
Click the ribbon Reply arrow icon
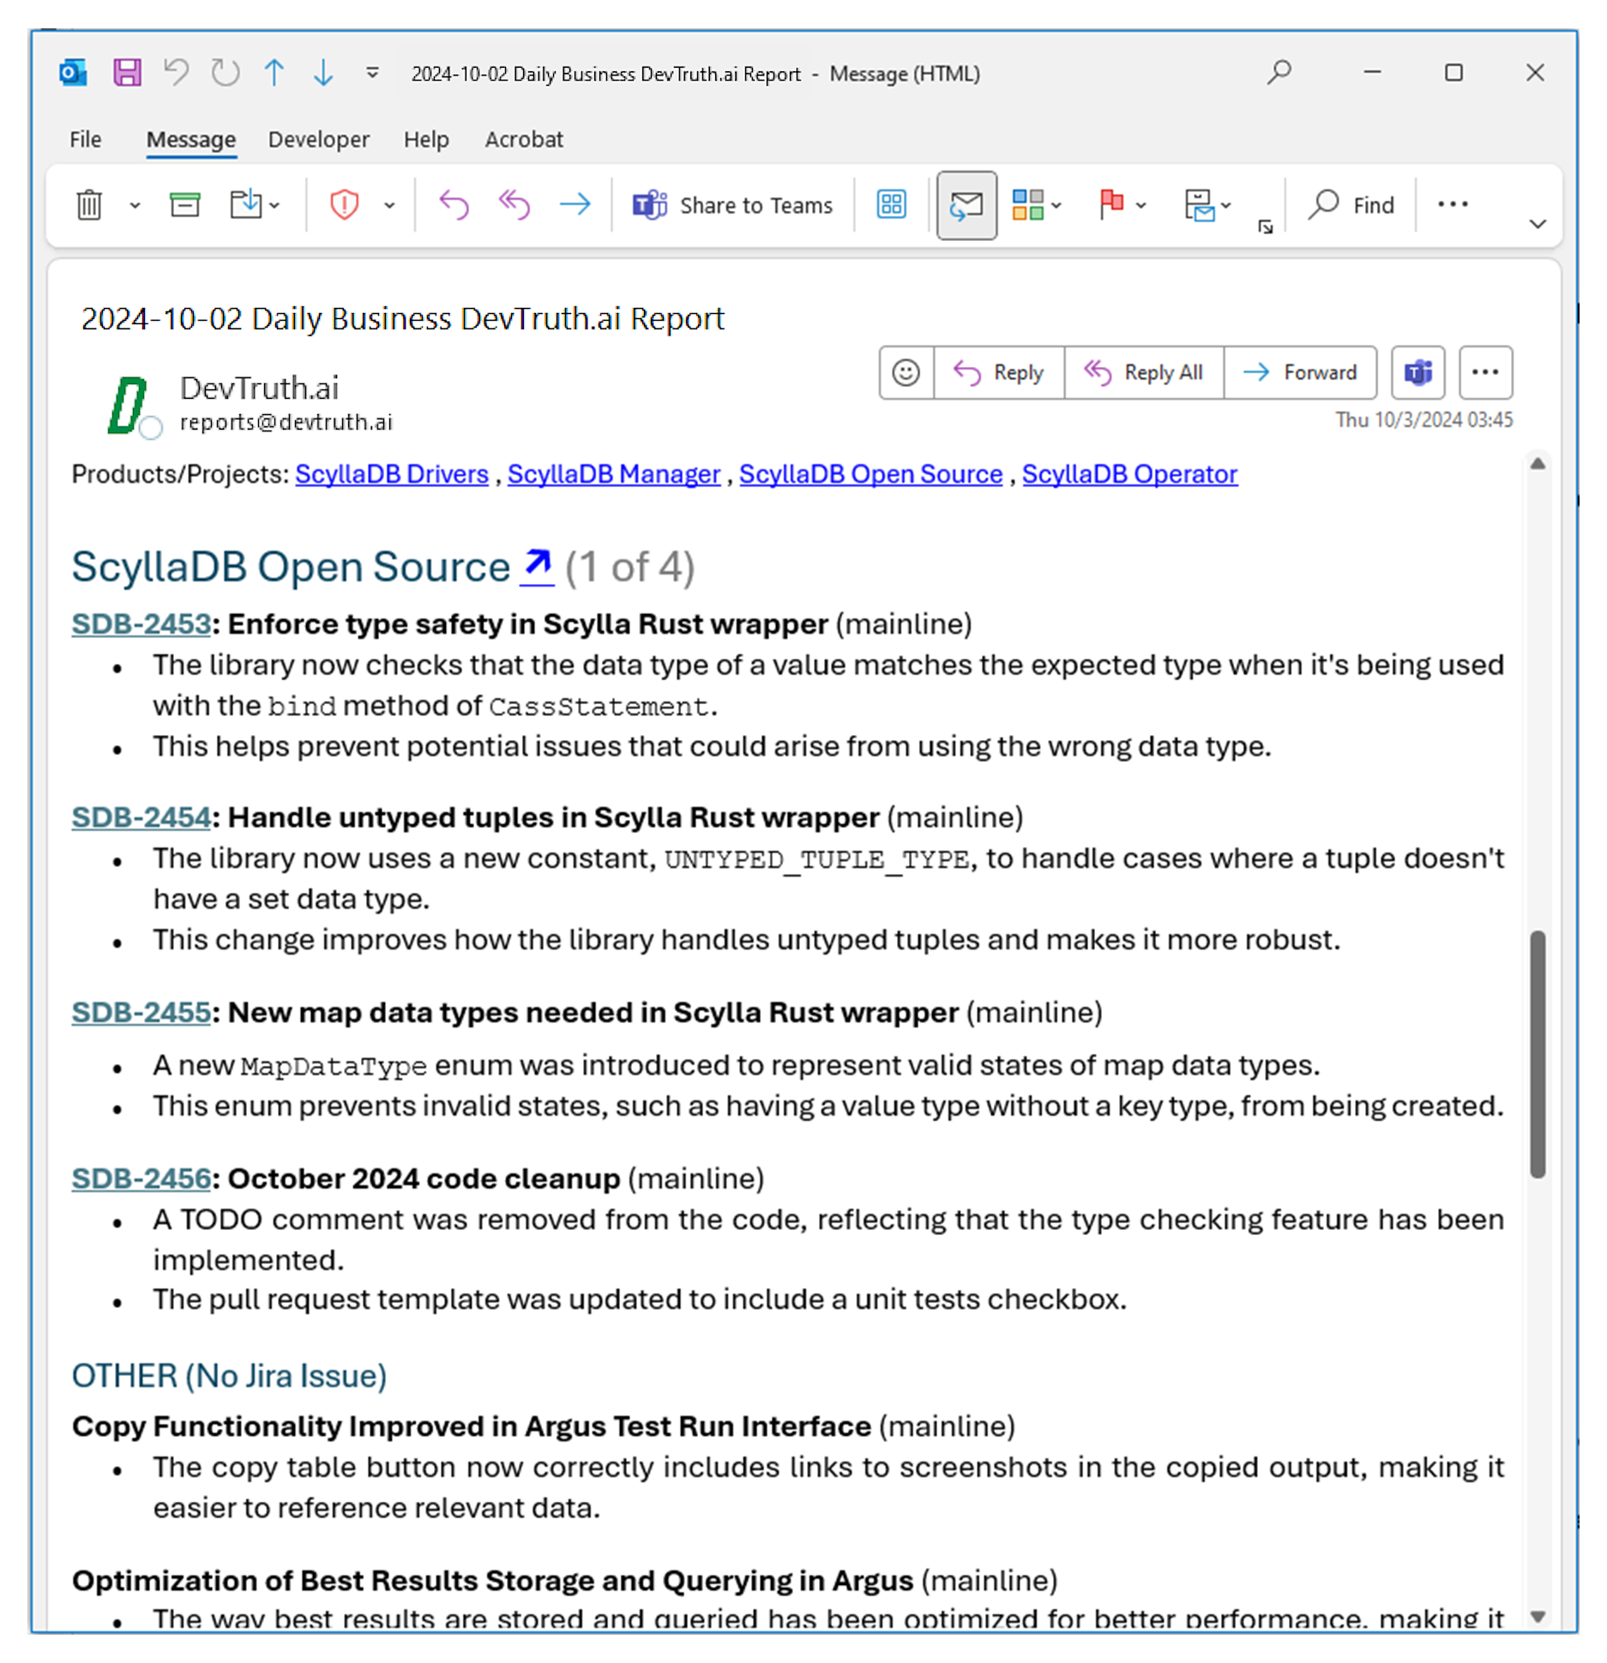[454, 205]
